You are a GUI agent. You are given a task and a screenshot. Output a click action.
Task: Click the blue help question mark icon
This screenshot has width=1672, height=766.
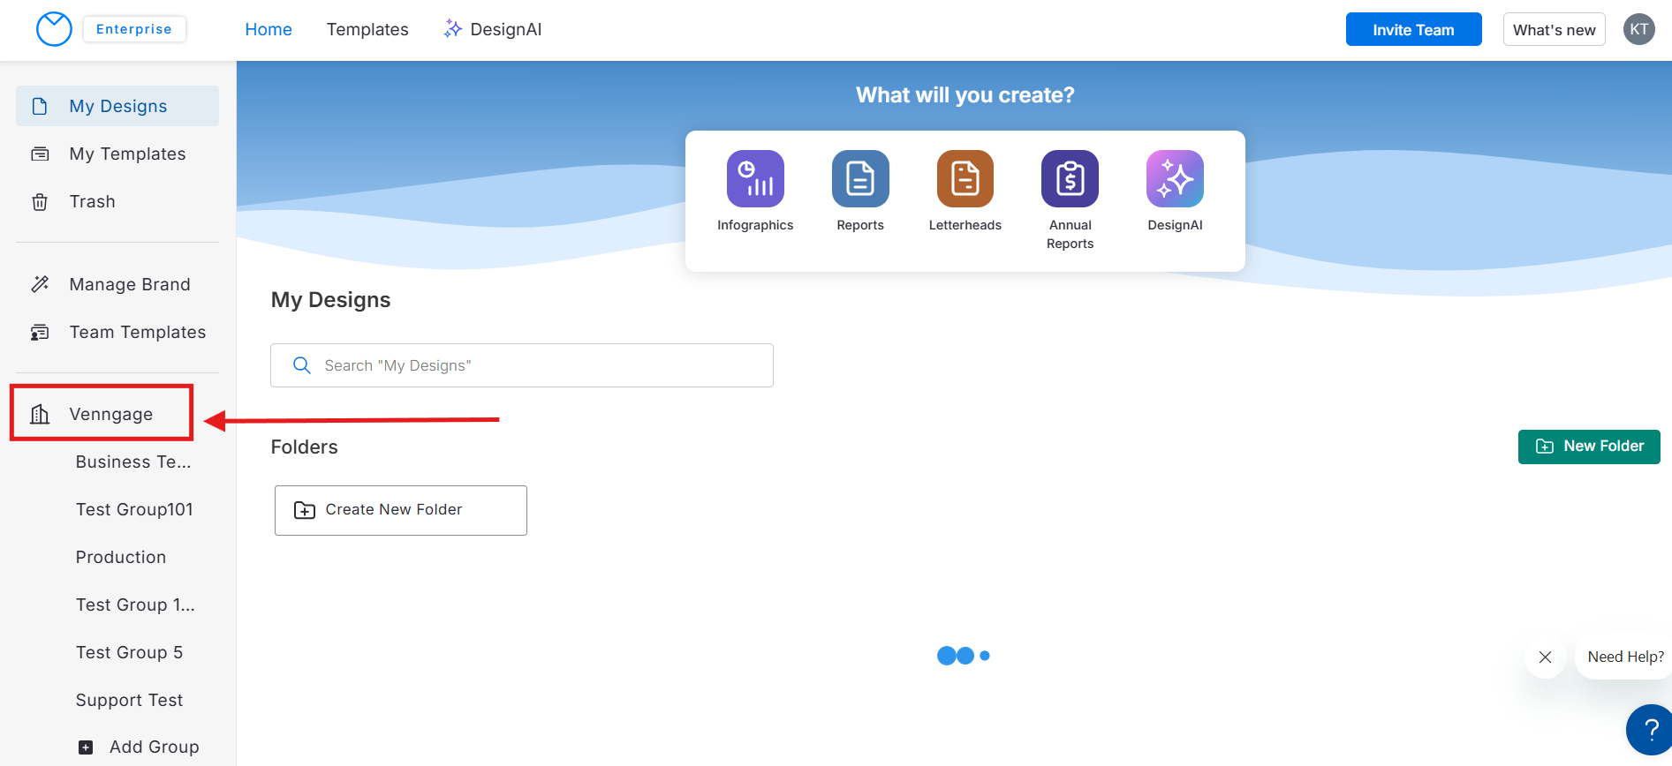(x=1650, y=730)
